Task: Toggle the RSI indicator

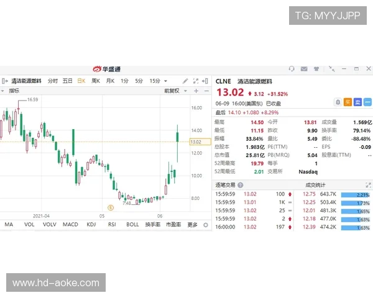Action: (x=112, y=225)
